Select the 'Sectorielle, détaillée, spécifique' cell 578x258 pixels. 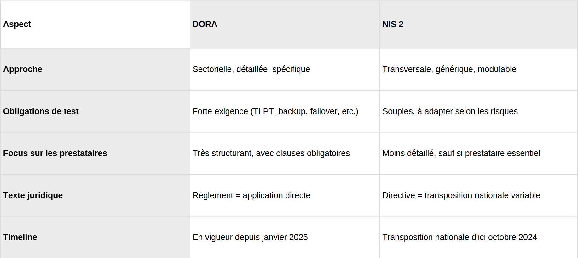(251, 69)
